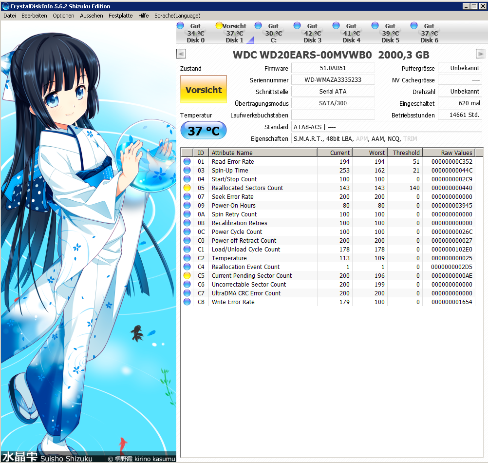The width and height of the screenshot is (488, 463).
Task: Select Disk 3 status tab
Action: [x=312, y=33]
